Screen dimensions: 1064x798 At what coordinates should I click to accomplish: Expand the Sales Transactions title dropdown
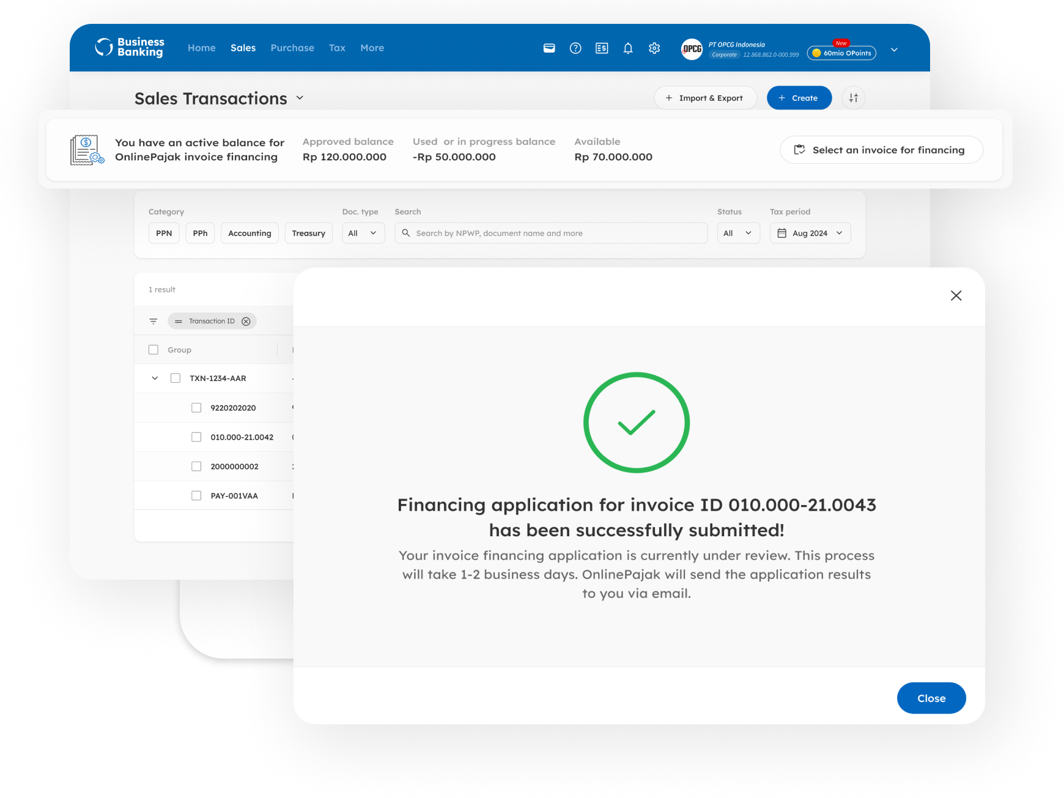[300, 98]
